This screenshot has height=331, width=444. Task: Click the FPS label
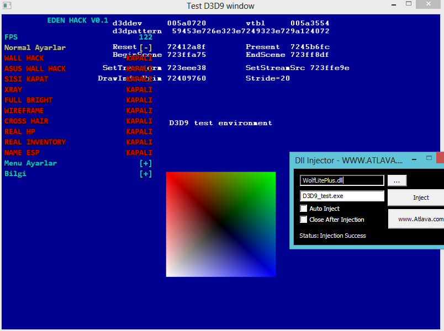click(x=11, y=37)
